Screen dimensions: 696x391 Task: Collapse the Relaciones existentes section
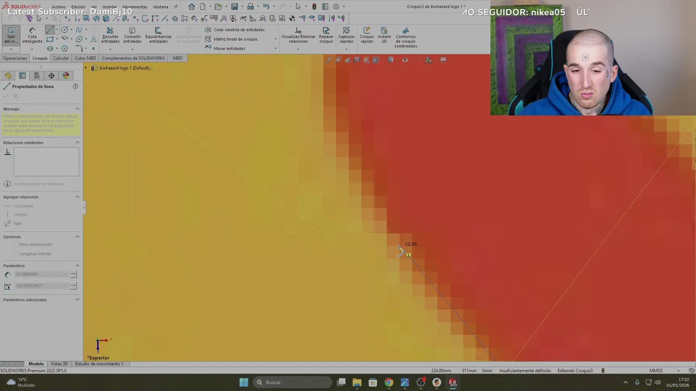[x=77, y=142]
